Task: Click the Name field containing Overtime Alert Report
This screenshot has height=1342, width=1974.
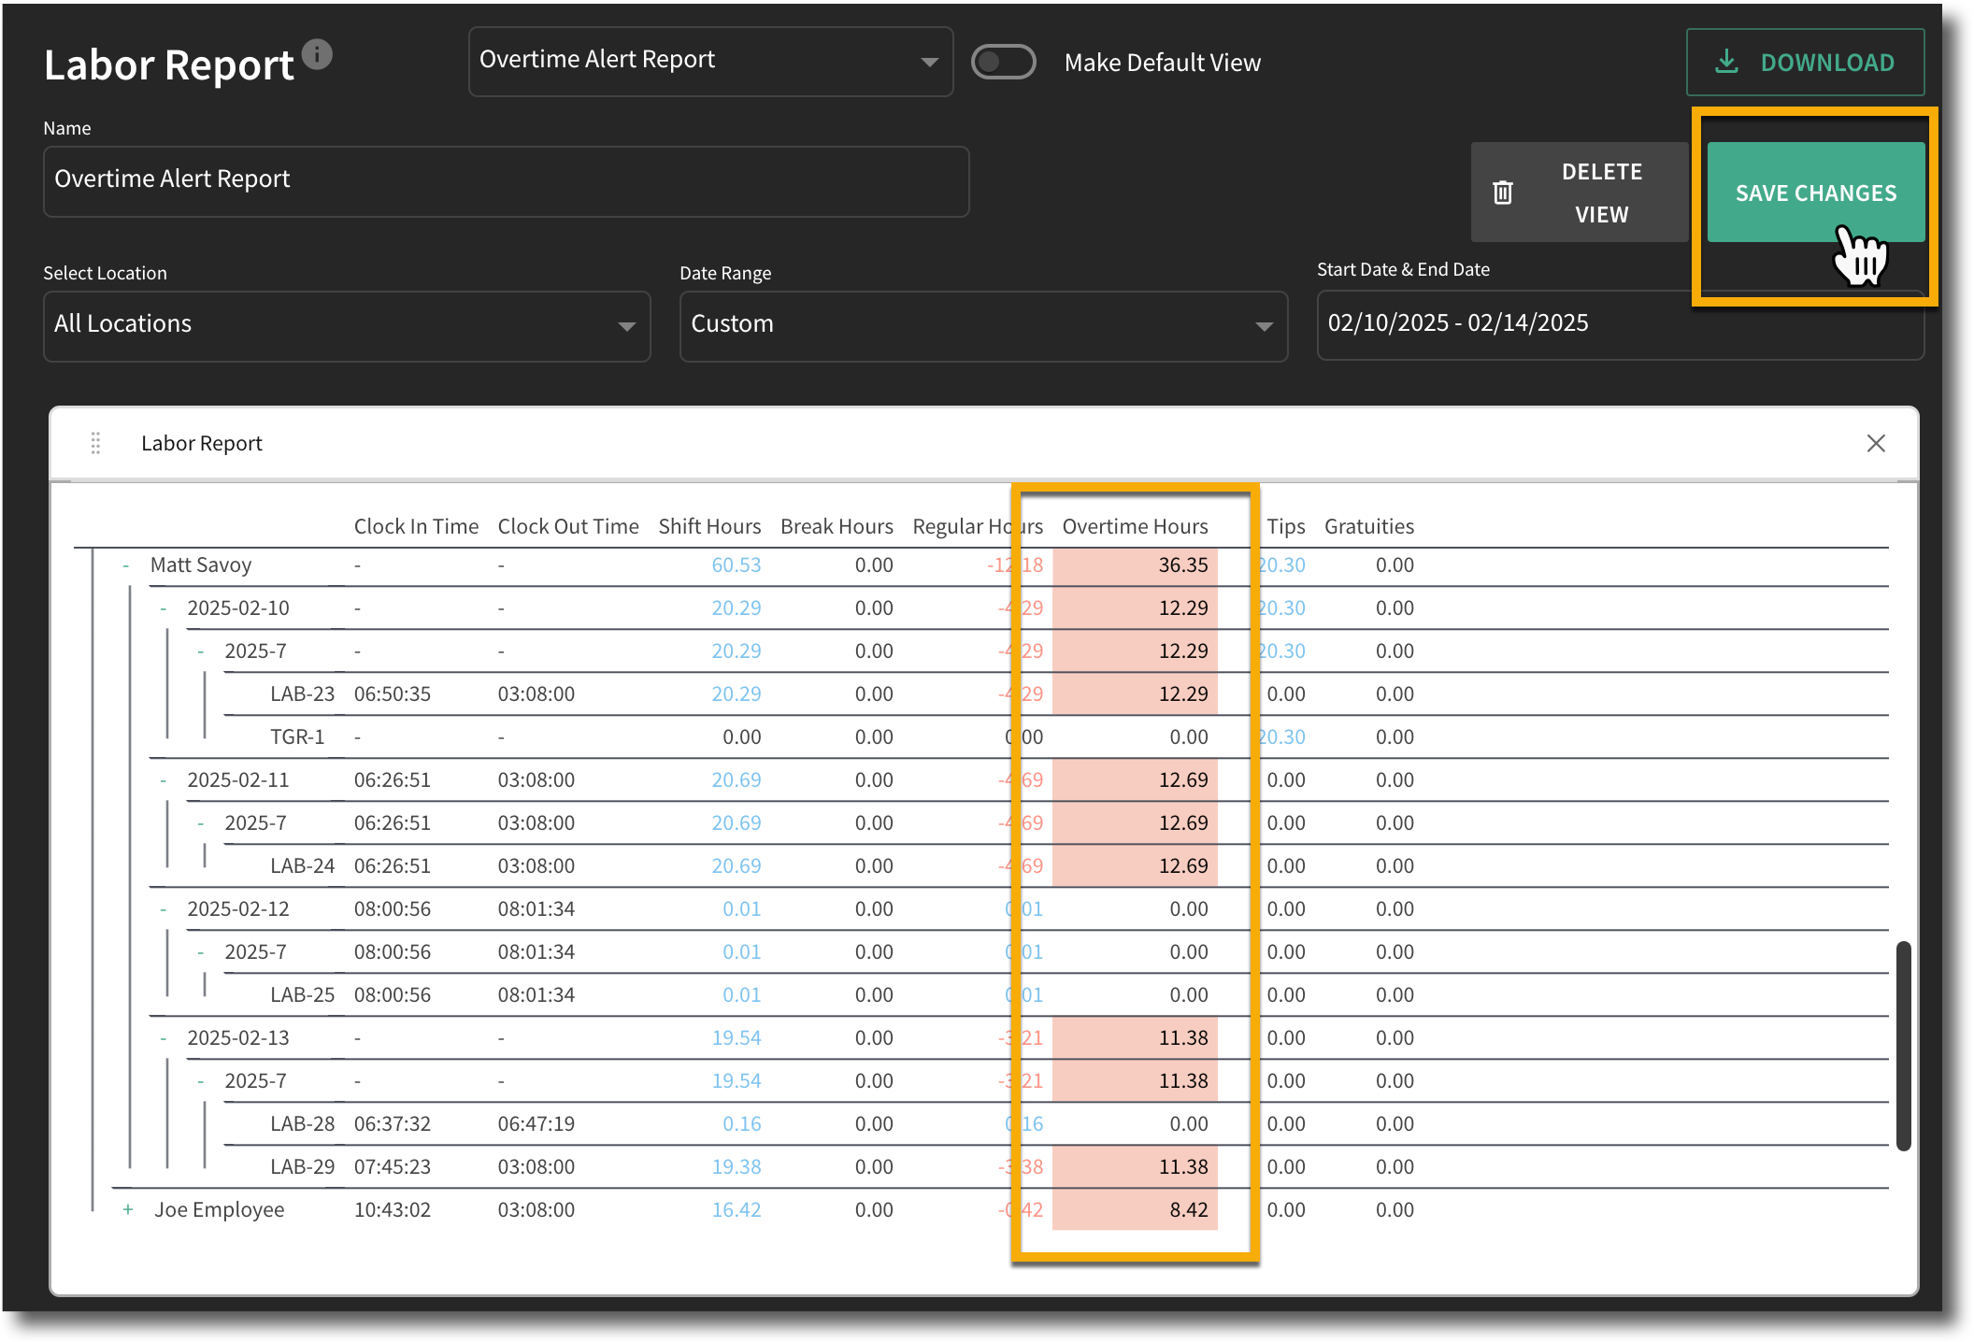Action: click(506, 181)
